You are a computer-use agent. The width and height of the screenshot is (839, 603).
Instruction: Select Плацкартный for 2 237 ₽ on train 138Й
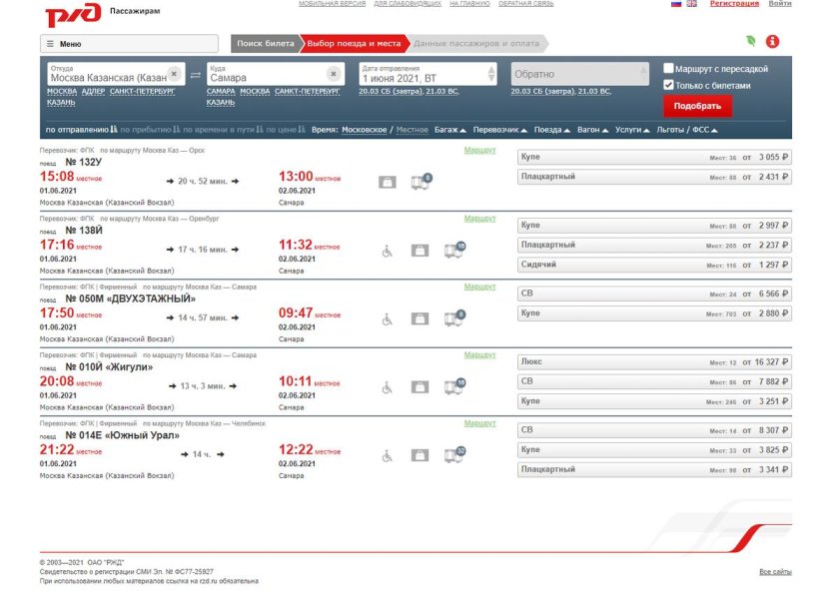[x=654, y=246]
